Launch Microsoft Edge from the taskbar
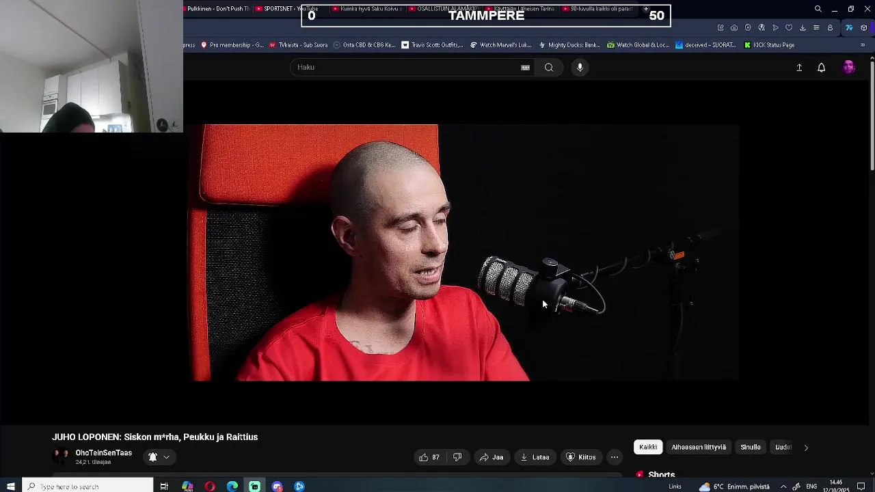 point(232,487)
